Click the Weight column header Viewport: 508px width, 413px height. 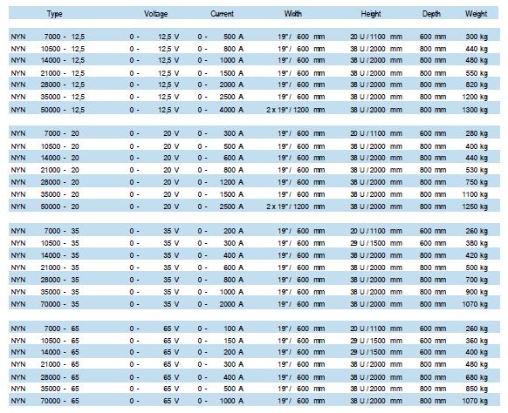[476, 14]
